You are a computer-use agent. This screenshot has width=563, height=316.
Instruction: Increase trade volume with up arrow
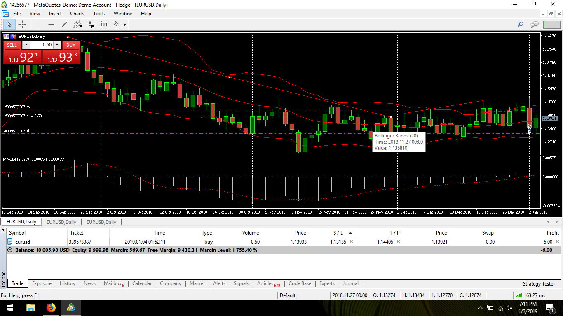tap(57, 45)
